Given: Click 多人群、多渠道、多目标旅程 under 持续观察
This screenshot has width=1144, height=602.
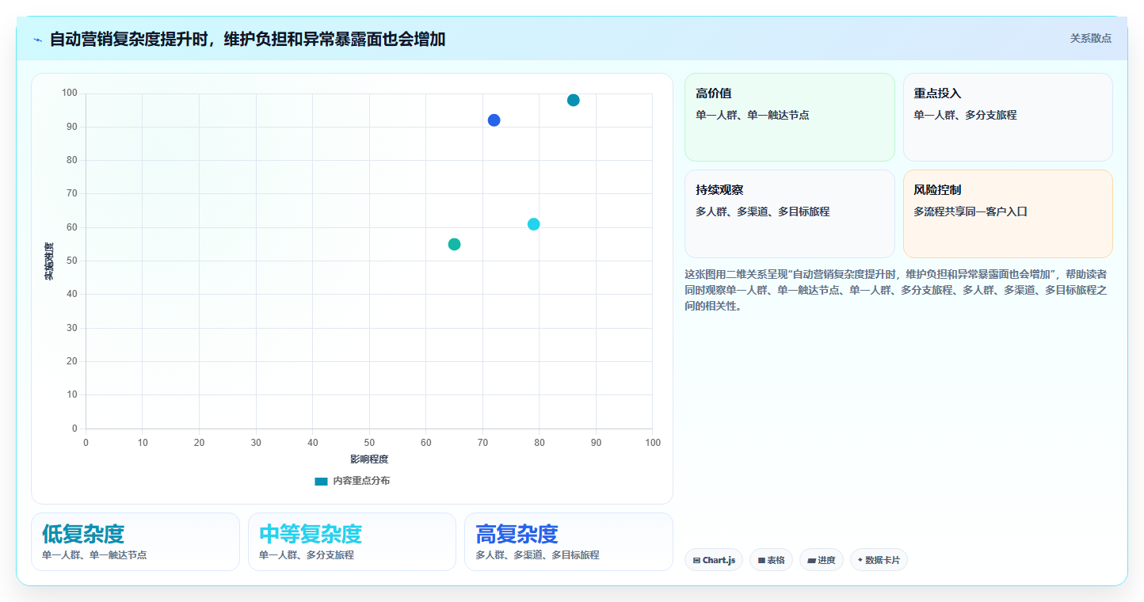Looking at the screenshot, I should tap(763, 211).
